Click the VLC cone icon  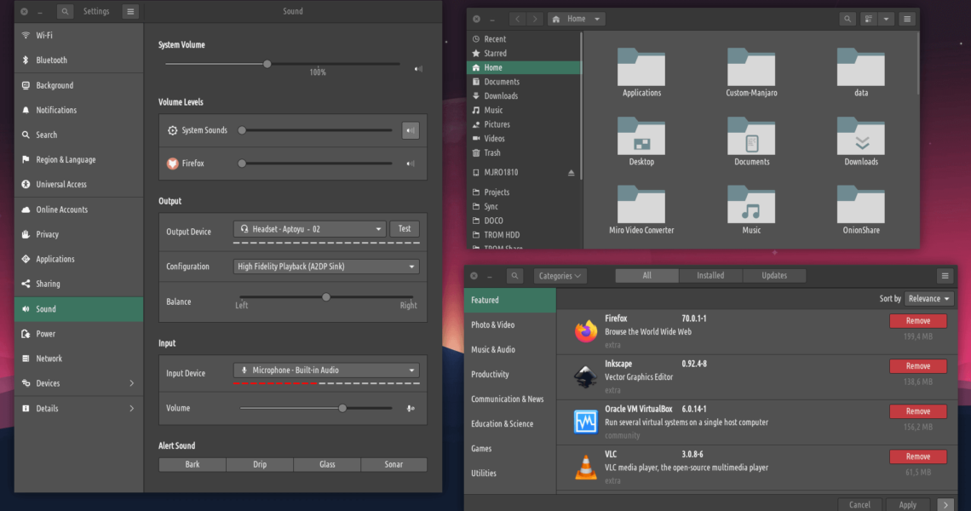point(586,468)
